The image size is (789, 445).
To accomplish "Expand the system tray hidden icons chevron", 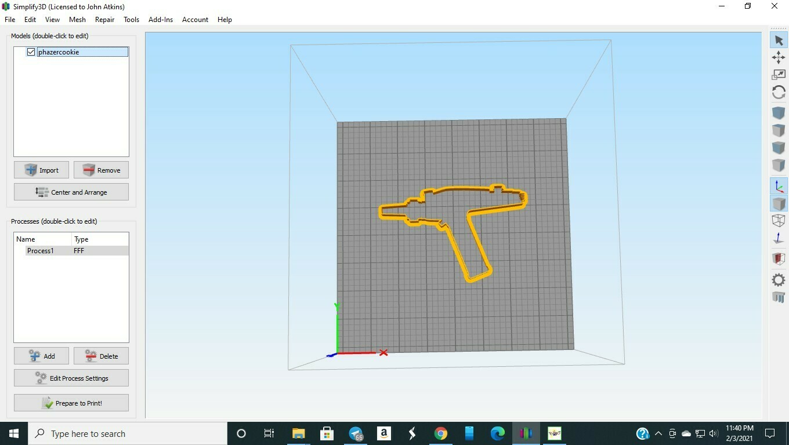I will coord(658,433).
